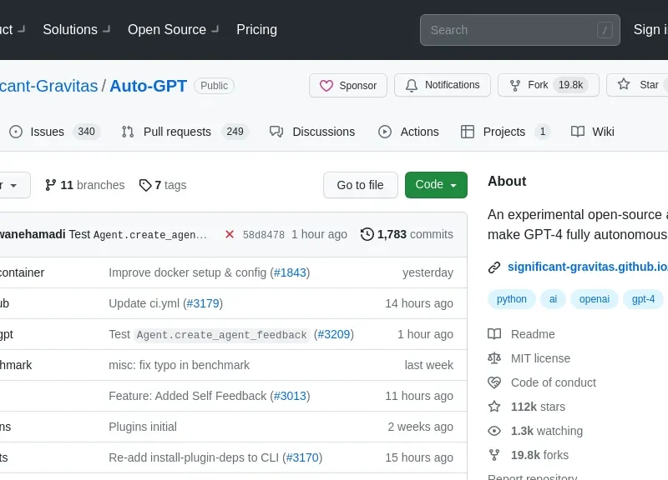
Task: Open the Solutions dropdown menu
Action: point(77,30)
